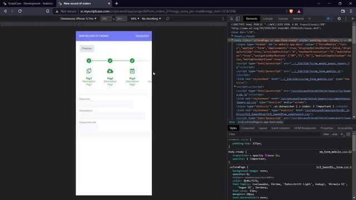Open the color swatch beside color value
The image size is (356, 200).
point(245,181)
